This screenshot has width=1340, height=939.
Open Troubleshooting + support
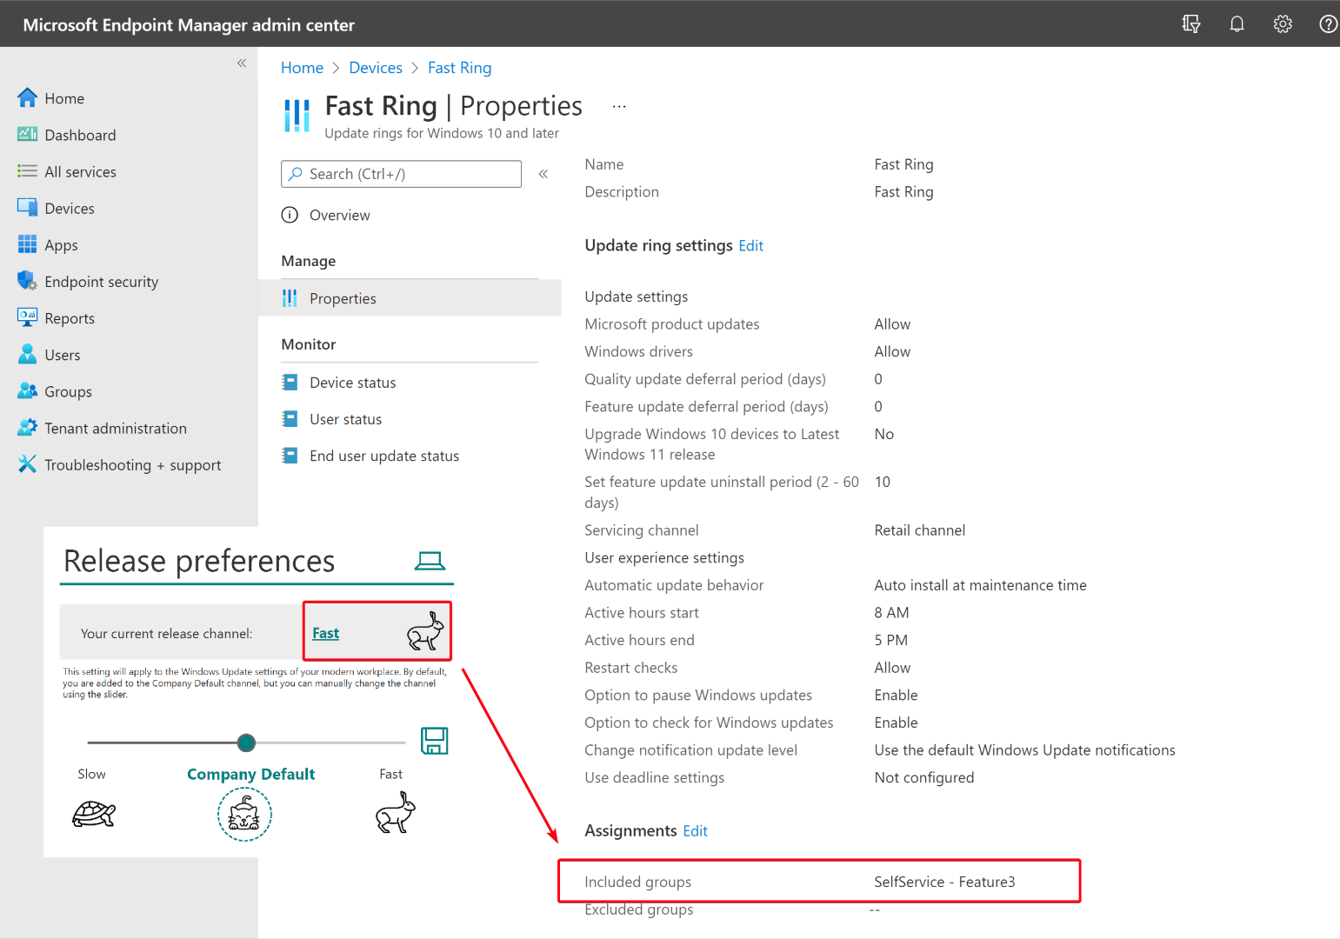pos(132,465)
